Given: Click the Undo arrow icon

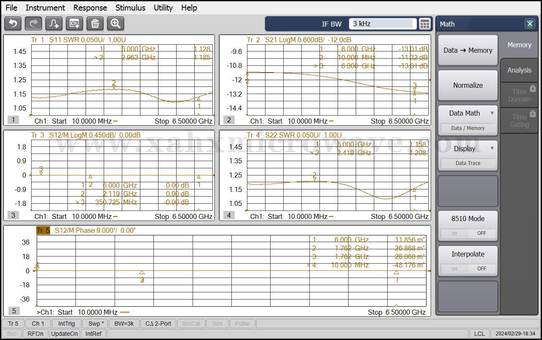Looking at the screenshot, I should coord(13,24).
